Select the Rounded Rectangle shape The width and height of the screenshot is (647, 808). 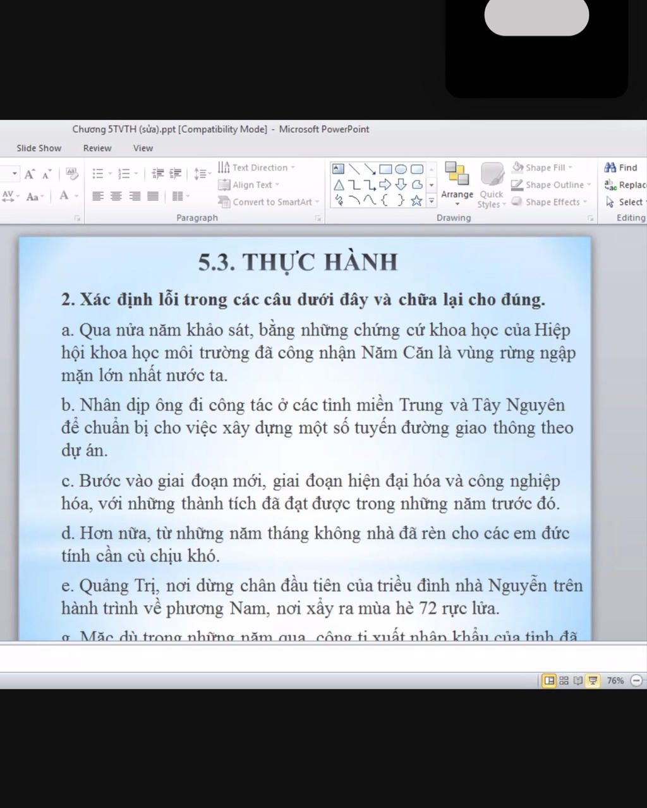click(417, 169)
